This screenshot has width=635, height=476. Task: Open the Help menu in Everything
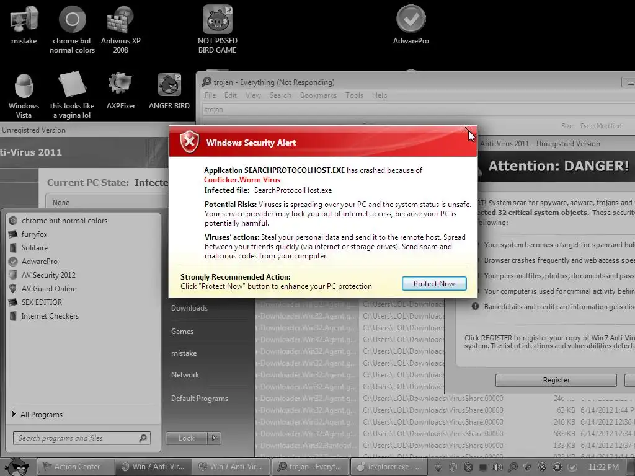point(380,95)
